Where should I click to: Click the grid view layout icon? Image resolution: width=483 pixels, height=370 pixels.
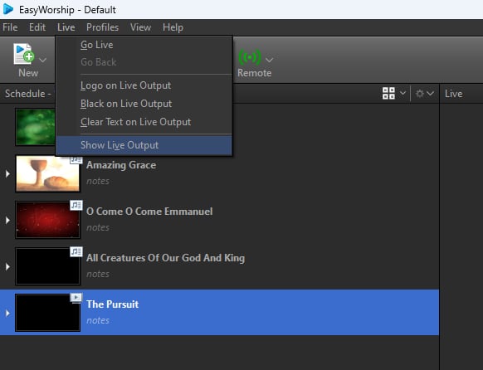[388, 93]
